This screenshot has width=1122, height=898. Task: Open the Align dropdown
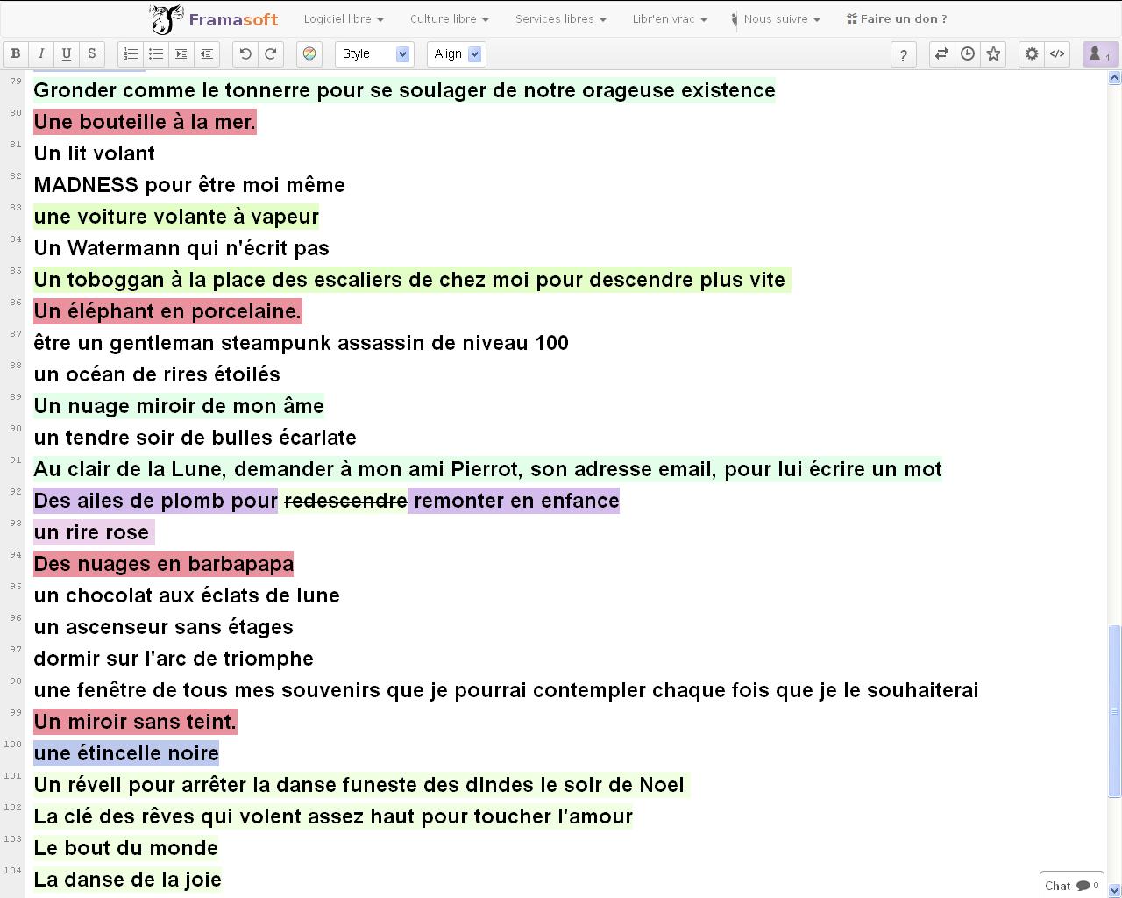(x=455, y=54)
